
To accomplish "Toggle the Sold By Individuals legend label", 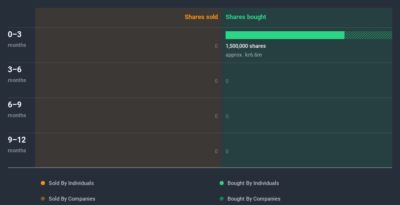I will [x=71, y=183].
